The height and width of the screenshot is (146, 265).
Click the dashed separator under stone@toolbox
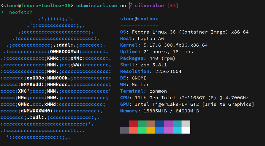(139, 25)
